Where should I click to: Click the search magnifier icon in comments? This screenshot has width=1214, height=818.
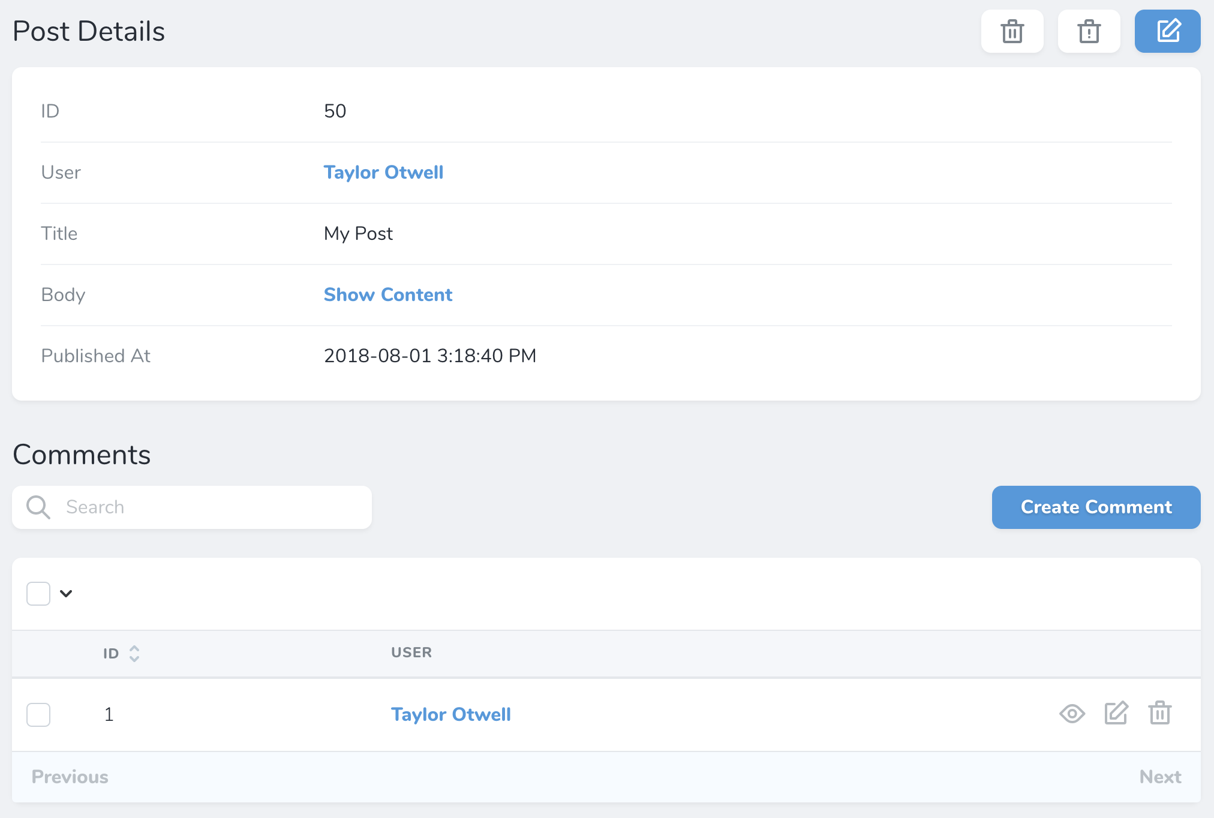38,507
